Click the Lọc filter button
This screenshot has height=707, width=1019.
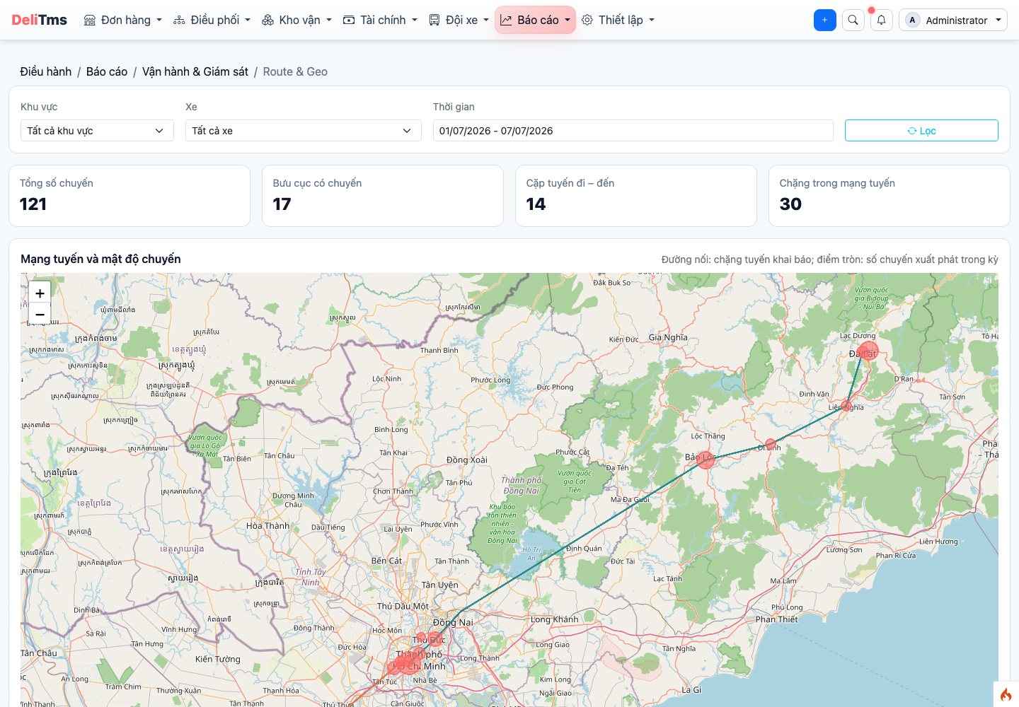coord(921,131)
